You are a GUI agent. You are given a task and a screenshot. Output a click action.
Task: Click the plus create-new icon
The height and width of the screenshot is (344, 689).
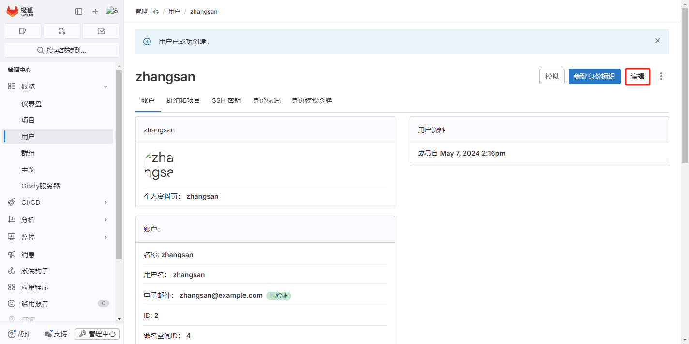click(95, 12)
